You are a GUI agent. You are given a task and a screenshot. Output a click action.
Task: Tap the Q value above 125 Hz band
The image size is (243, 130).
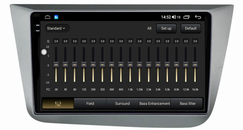click(x=84, y=41)
